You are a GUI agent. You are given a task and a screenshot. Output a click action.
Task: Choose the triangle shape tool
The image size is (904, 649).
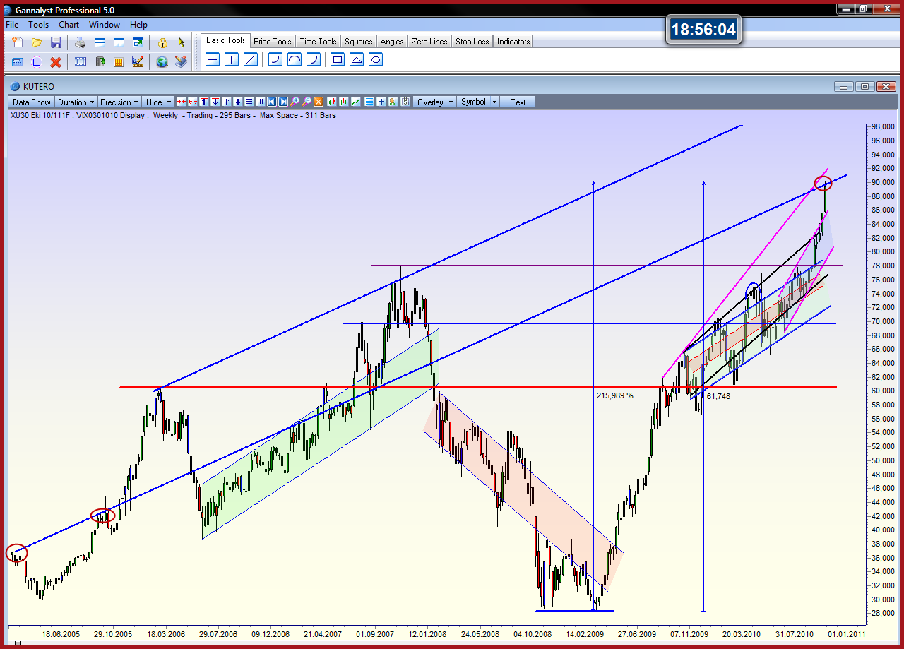click(357, 60)
